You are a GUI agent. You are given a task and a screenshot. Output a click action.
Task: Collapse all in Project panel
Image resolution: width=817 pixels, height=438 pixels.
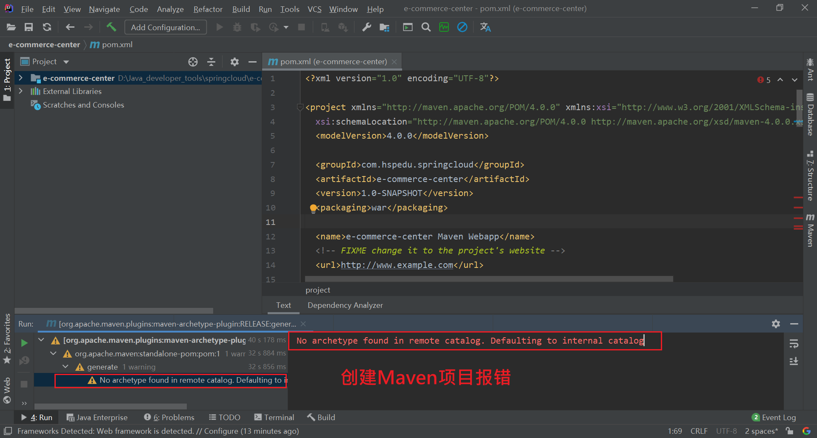[x=211, y=62]
